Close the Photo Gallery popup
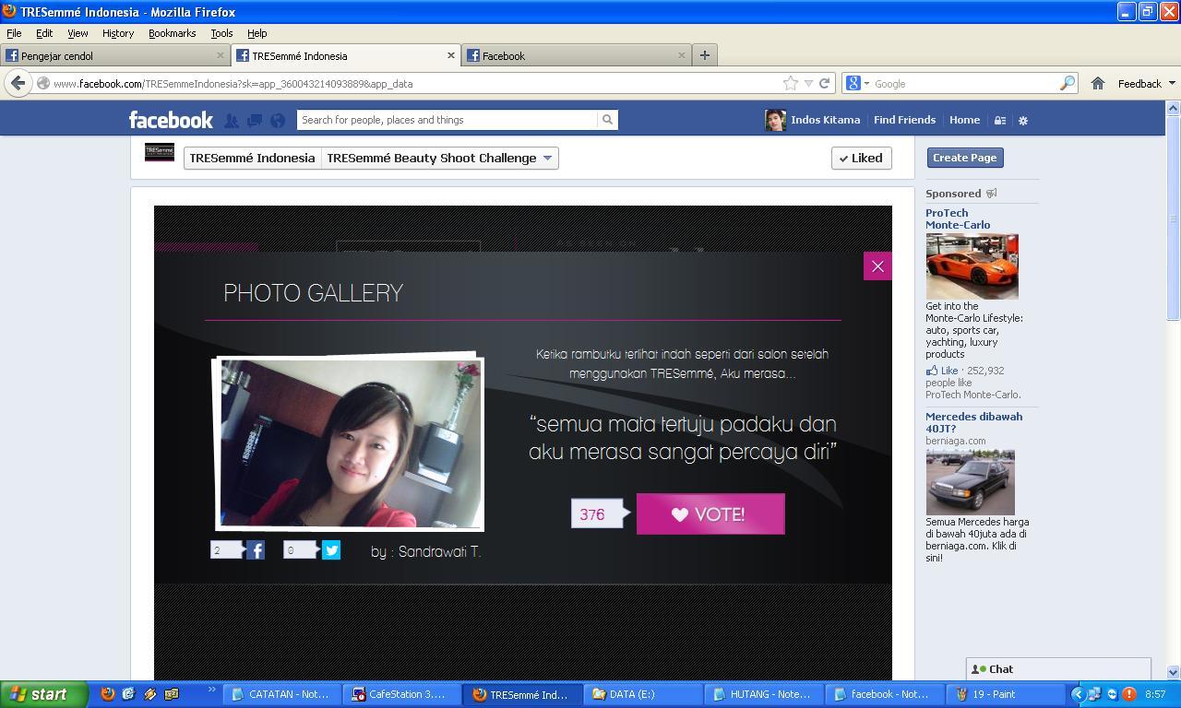This screenshot has width=1181, height=708. [x=877, y=266]
